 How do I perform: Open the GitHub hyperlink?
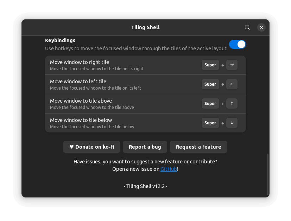pos(169,169)
